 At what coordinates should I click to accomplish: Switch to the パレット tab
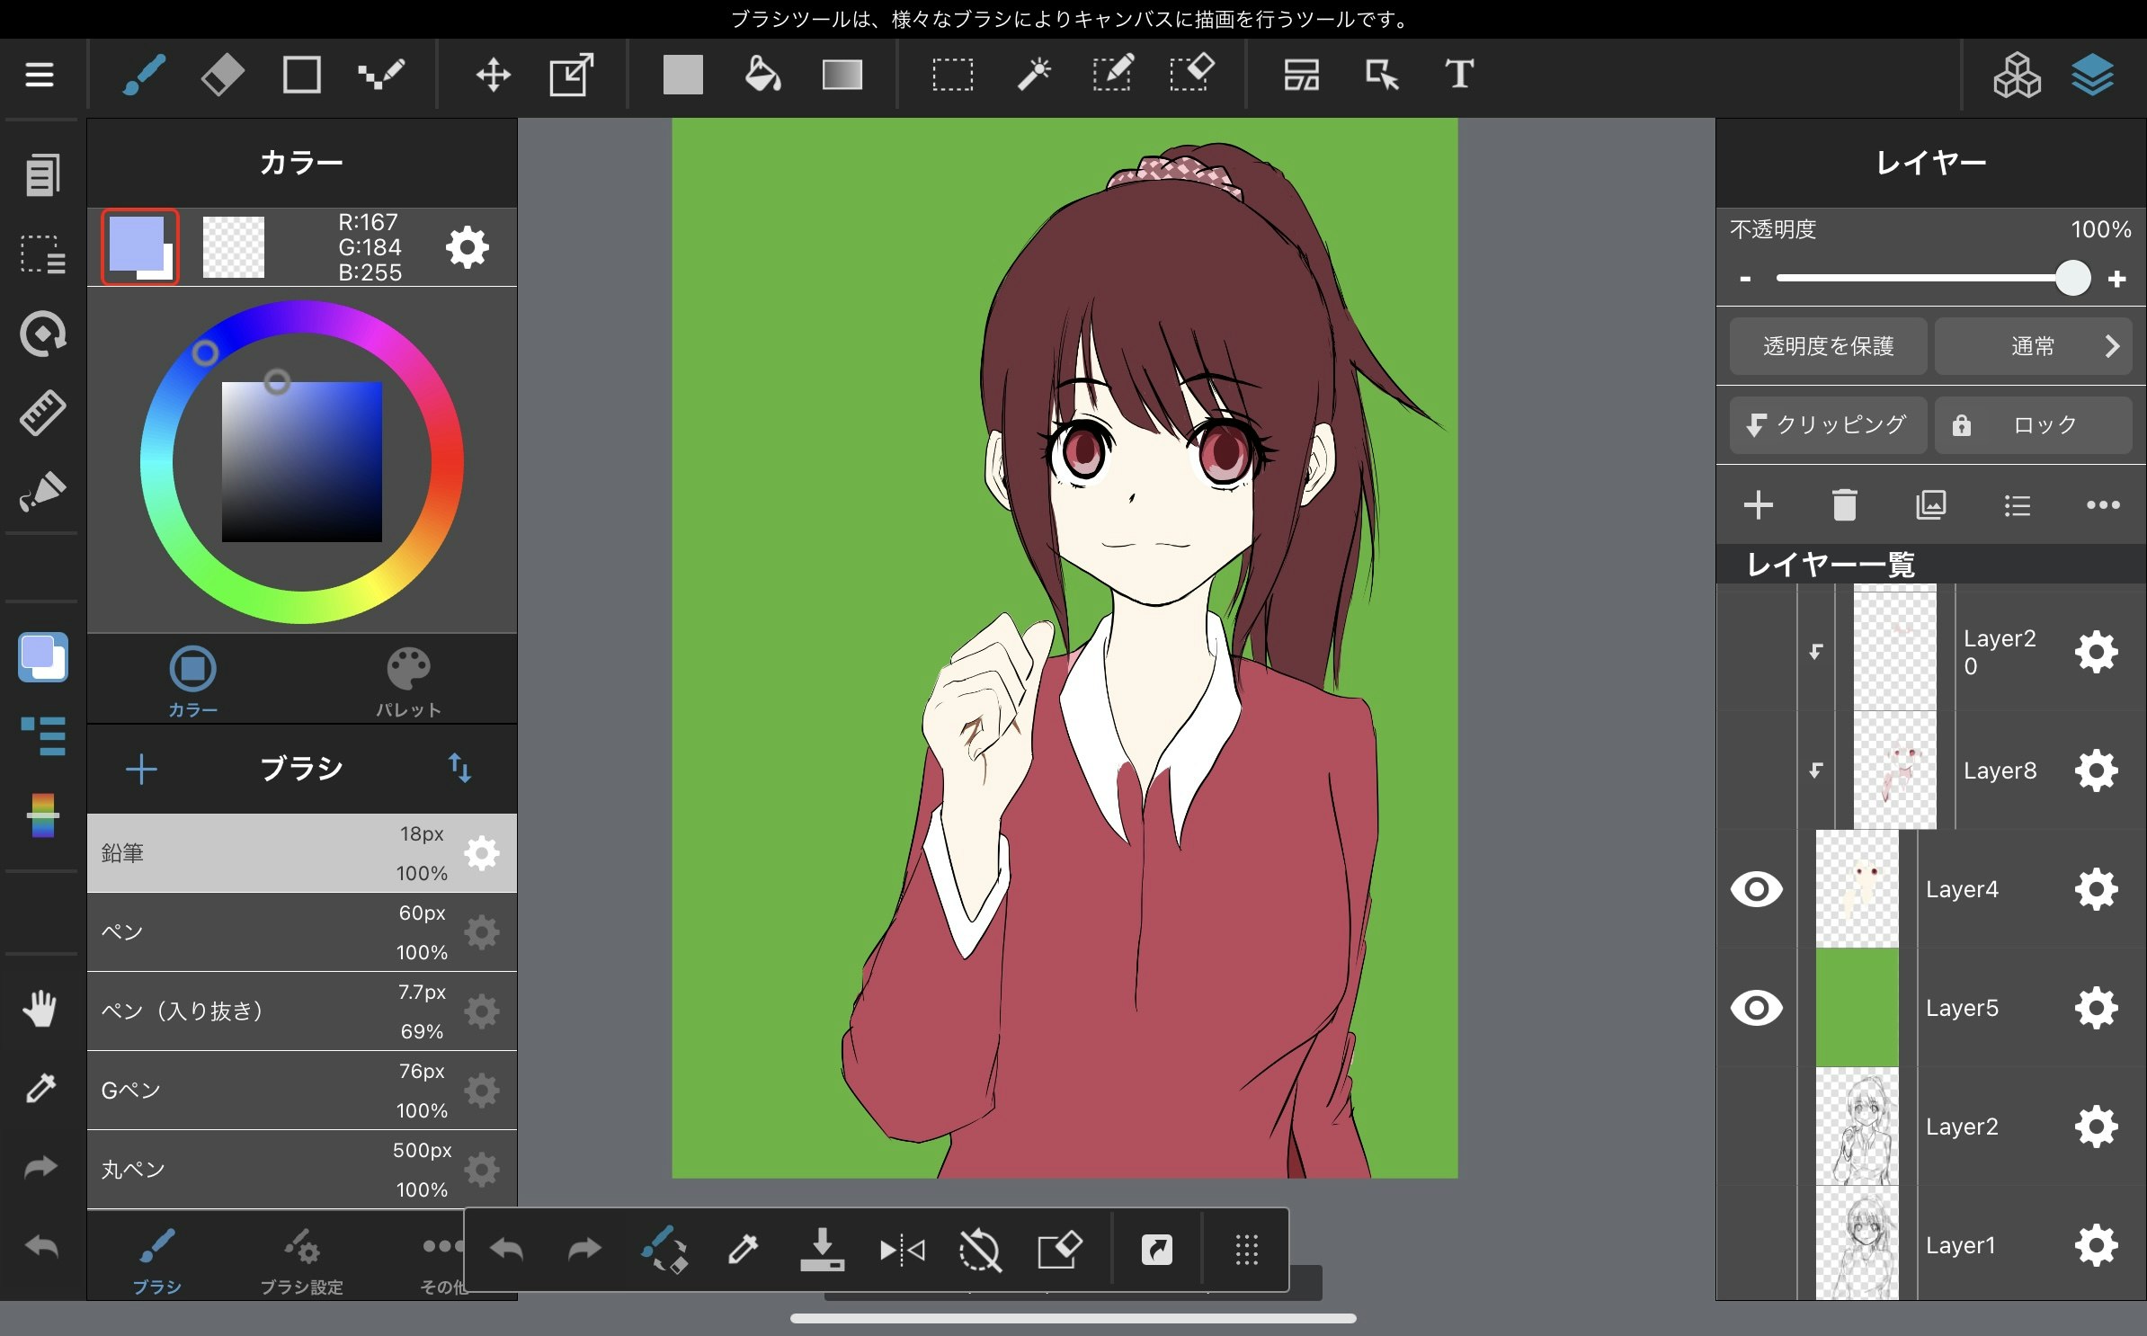(x=408, y=682)
